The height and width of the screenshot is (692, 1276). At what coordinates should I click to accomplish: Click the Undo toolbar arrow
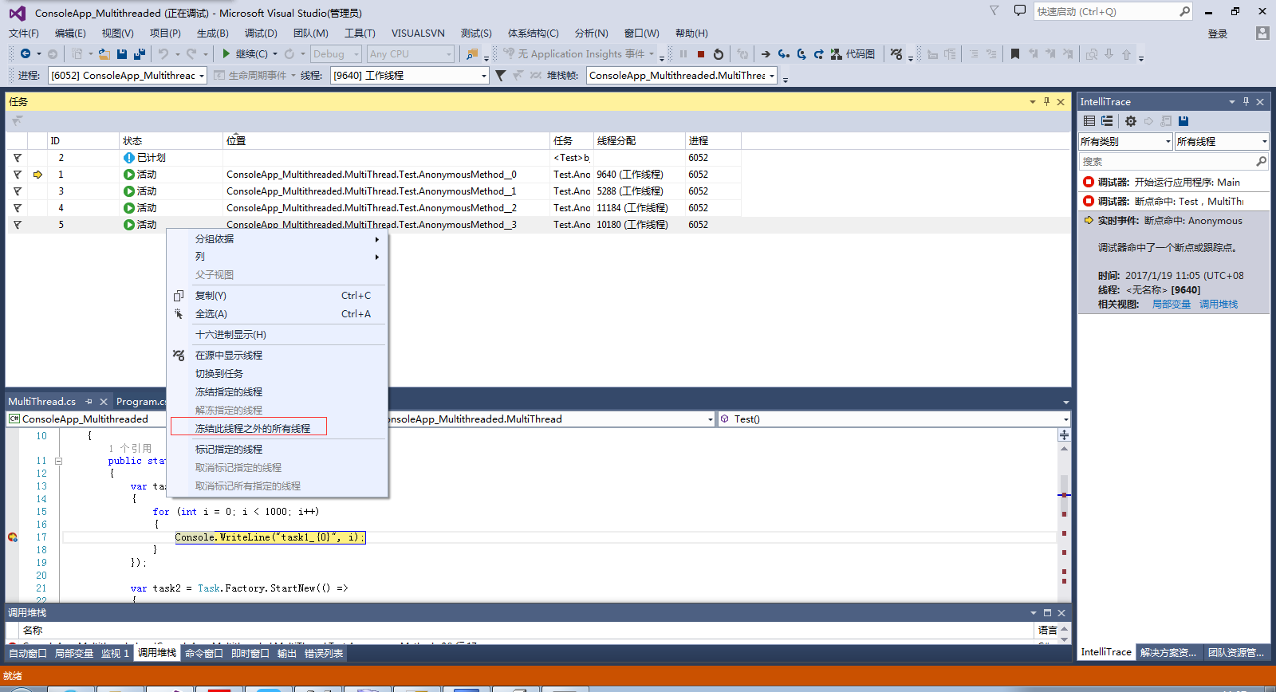pos(163,53)
